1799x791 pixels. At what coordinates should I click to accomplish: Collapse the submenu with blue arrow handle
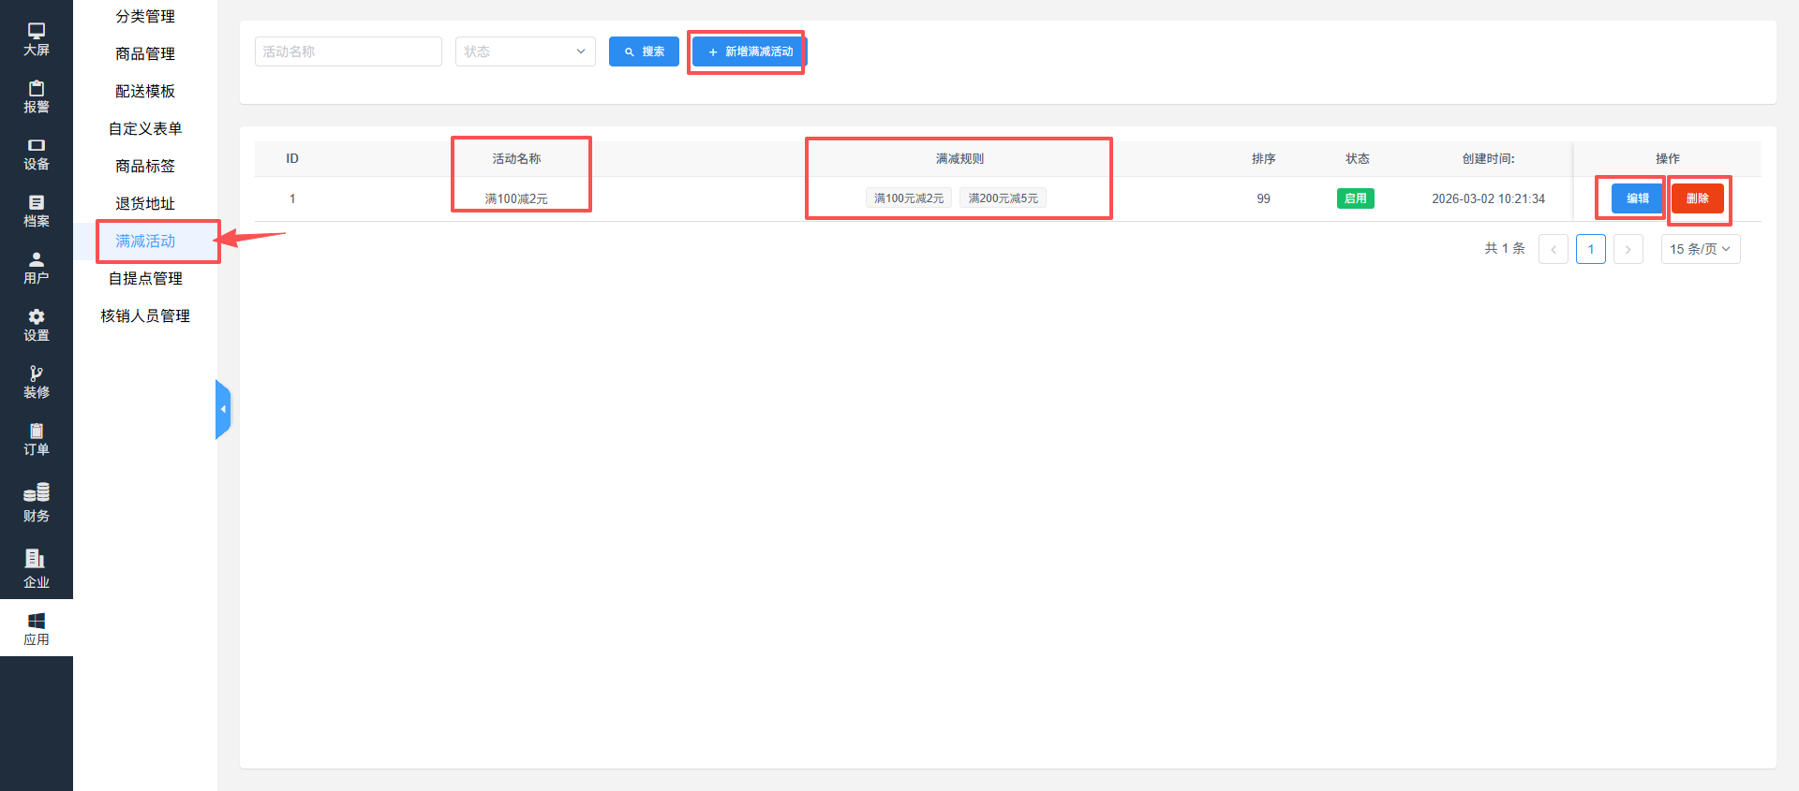pos(223,409)
